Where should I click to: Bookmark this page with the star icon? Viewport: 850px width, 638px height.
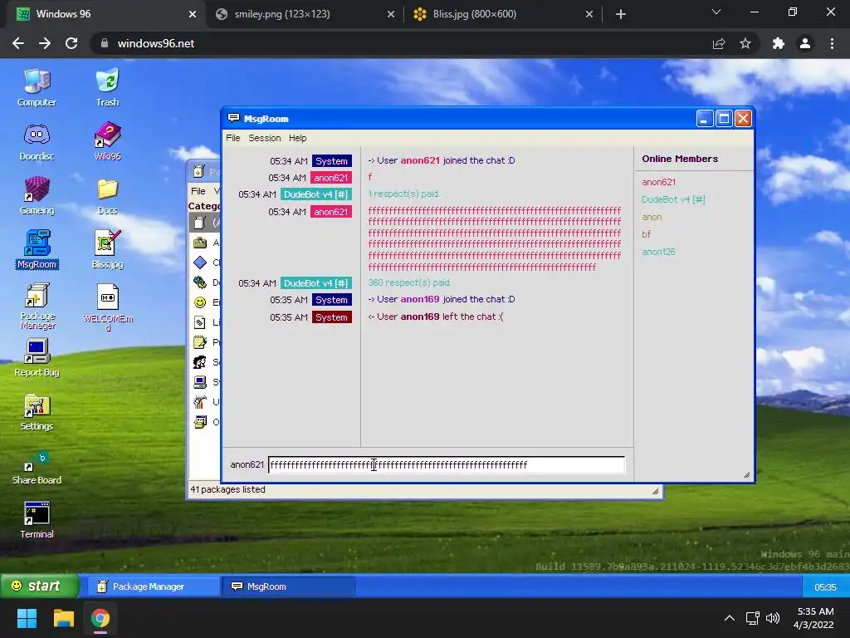tap(745, 43)
